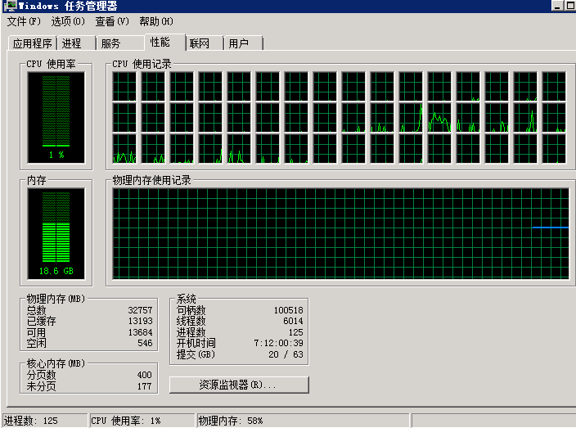Click the 总数 value 32757
This screenshot has height=428, width=576.
pos(140,310)
